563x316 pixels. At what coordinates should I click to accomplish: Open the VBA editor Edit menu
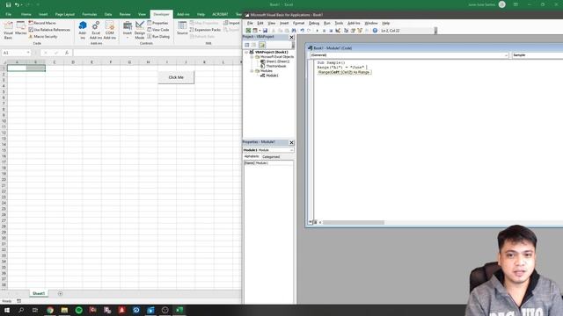[x=260, y=23]
